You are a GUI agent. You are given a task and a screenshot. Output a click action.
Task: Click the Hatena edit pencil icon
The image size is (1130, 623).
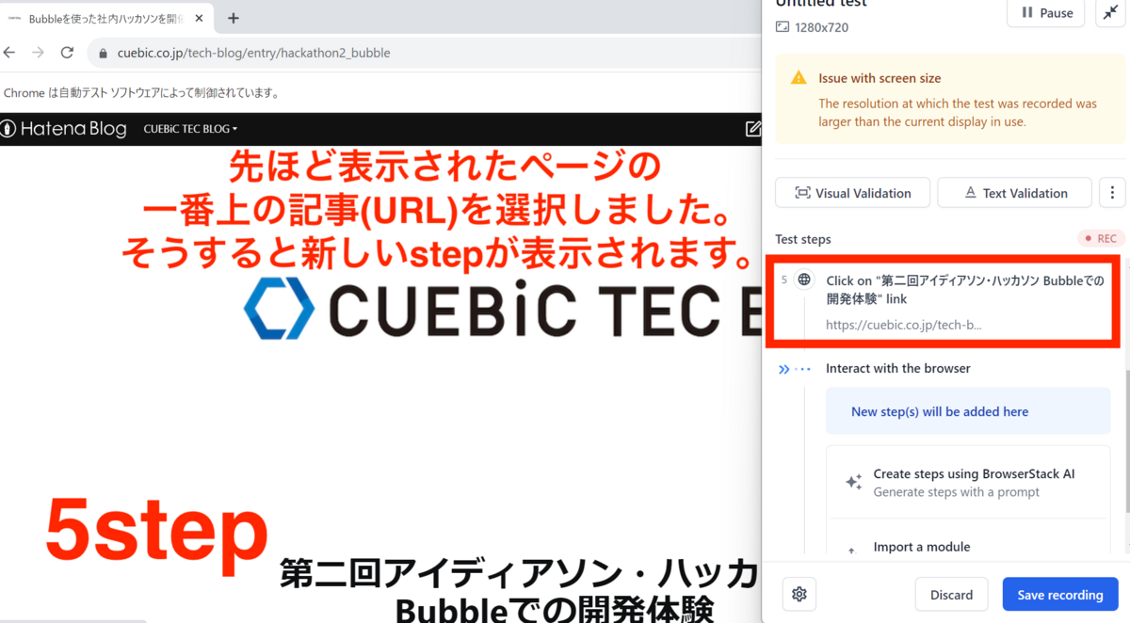(x=752, y=129)
